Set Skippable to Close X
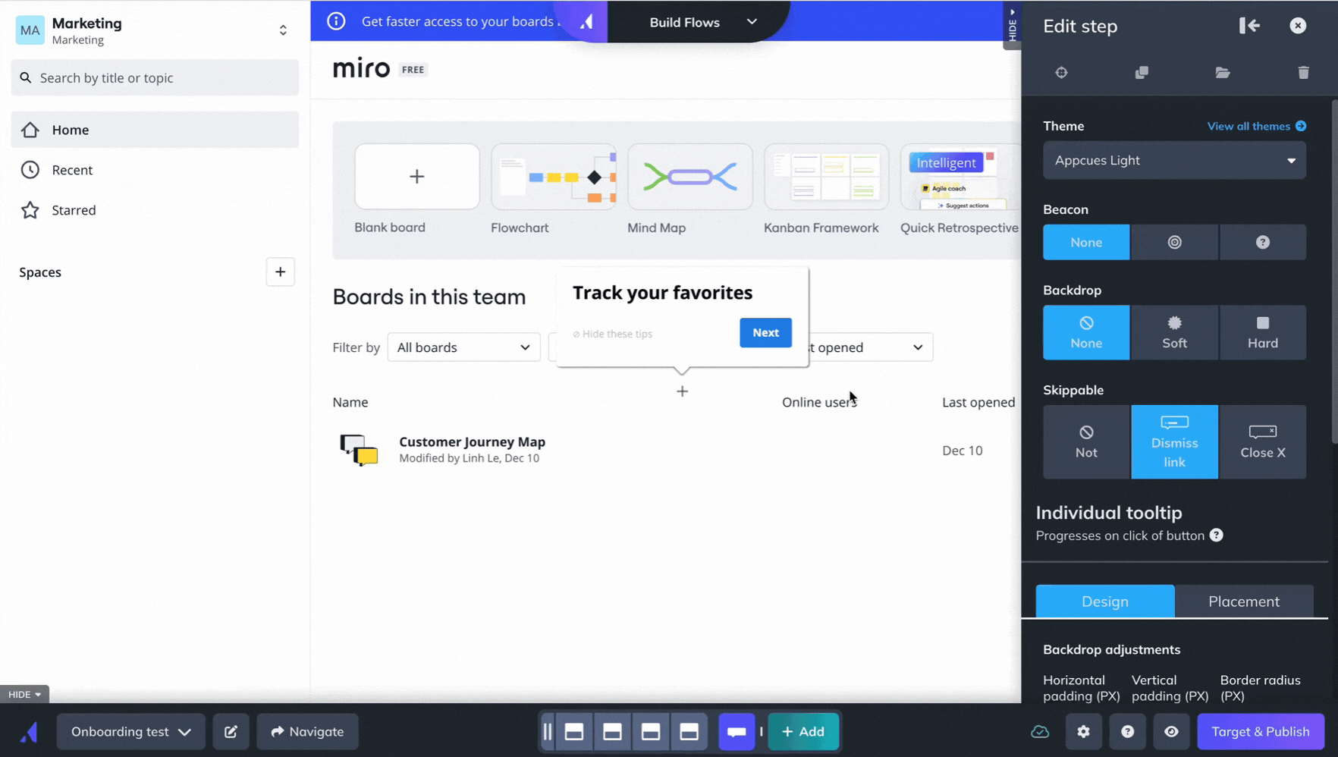Screen dimensions: 1338x757 pyautogui.click(x=1262, y=441)
